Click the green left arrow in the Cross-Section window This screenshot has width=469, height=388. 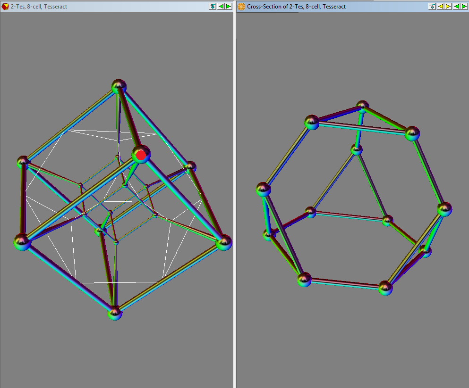coord(456,6)
